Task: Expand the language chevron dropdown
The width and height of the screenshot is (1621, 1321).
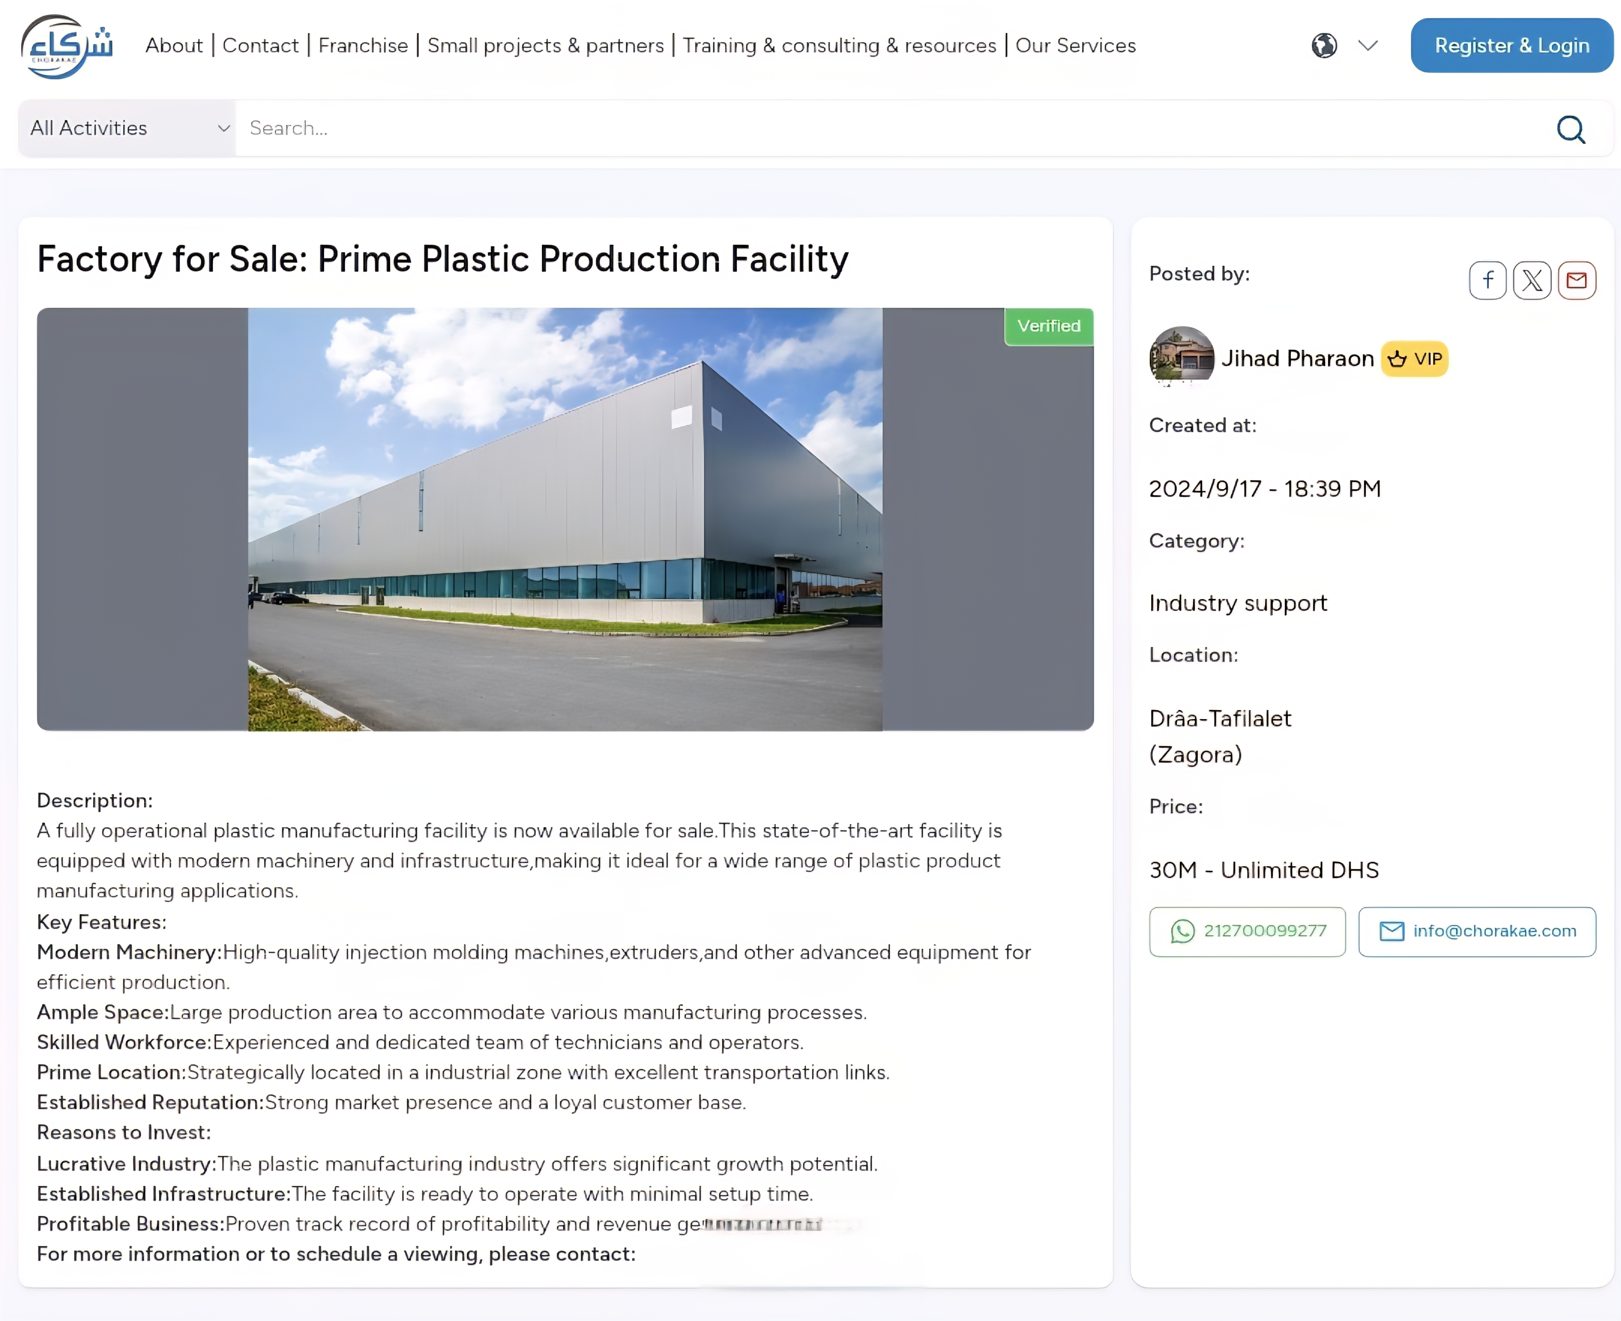Action: [1368, 46]
